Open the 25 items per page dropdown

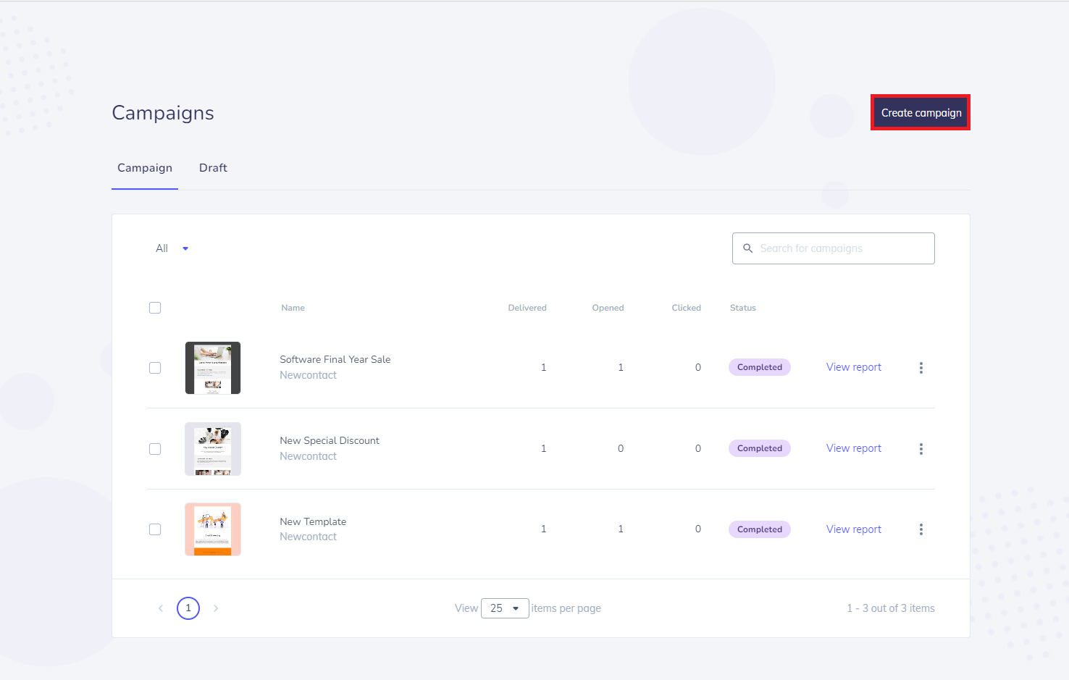(505, 608)
